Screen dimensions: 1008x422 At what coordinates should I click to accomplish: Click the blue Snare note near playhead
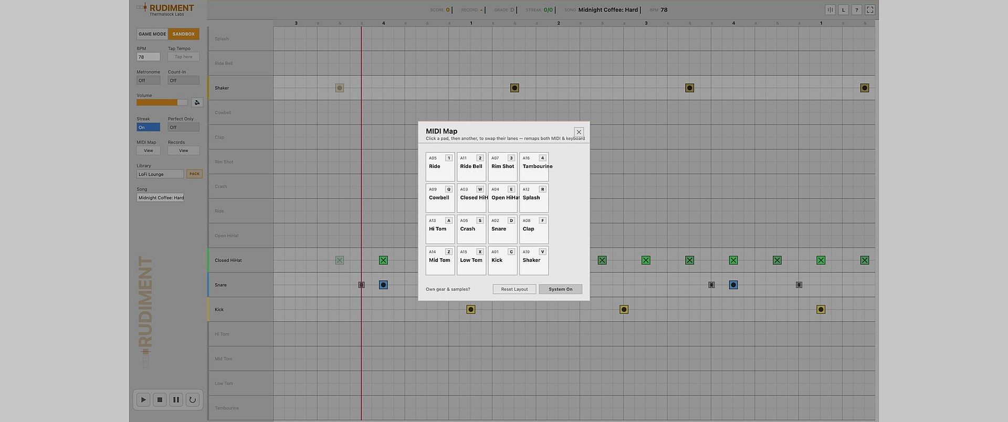[383, 285]
